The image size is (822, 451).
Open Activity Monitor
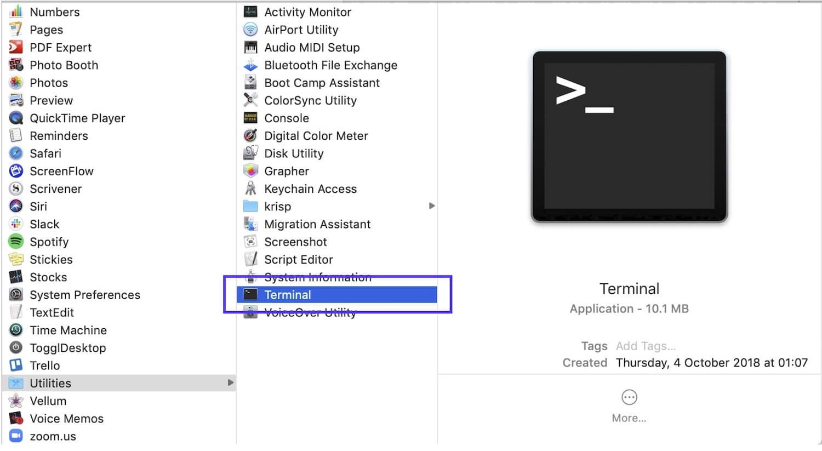click(x=307, y=12)
